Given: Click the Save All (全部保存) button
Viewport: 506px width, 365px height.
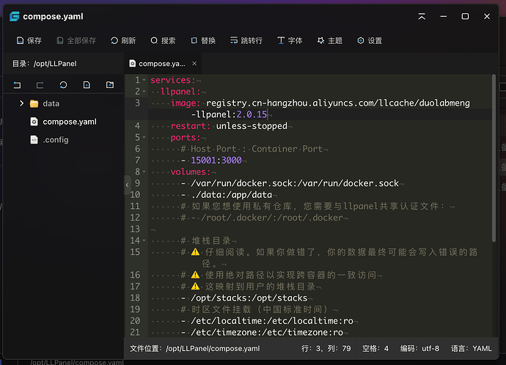Looking at the screenshot, I should pos(76,40).
